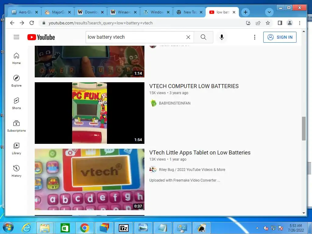Launch Internet Explorer from the taskbar
The width and height of the screenshot is (312, 234).
tap(26, 228)
